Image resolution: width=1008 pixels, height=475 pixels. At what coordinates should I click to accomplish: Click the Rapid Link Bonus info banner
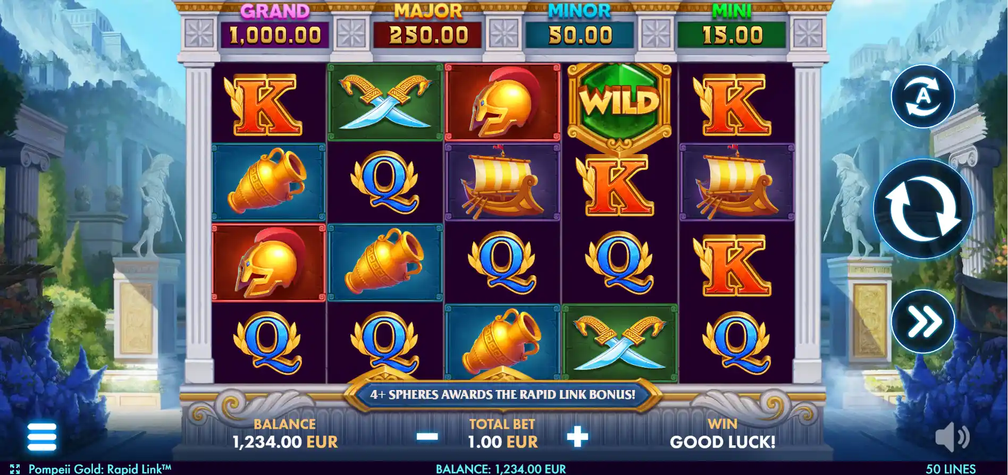(x=503, y=395)
